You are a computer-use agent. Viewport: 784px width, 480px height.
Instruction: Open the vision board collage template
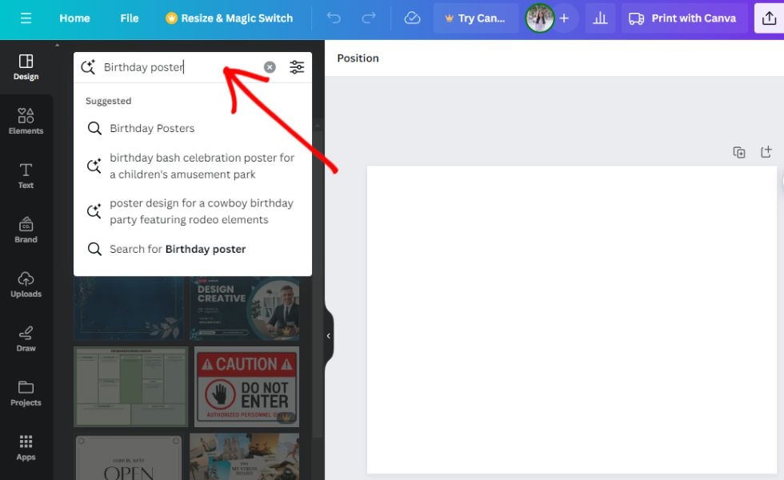click(x=245, y=457)
